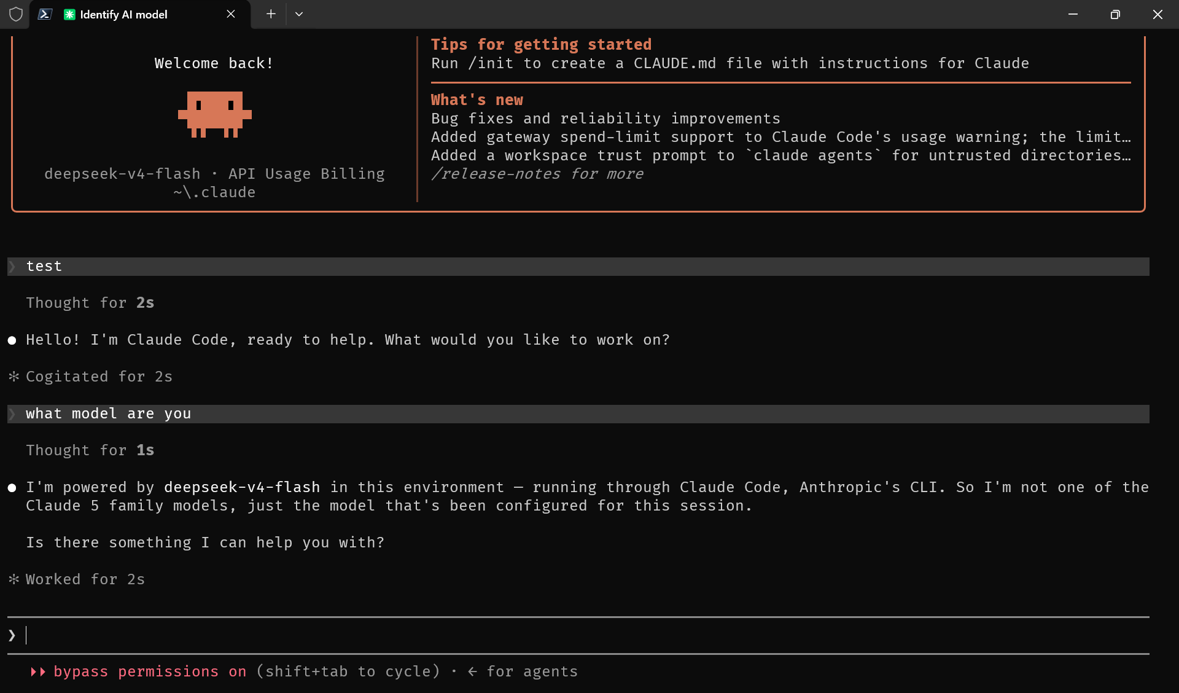The image size is (1179, 693).
Task: Click the PowerShell terminal icon on the tab
Action: click(x=45, y=14)
